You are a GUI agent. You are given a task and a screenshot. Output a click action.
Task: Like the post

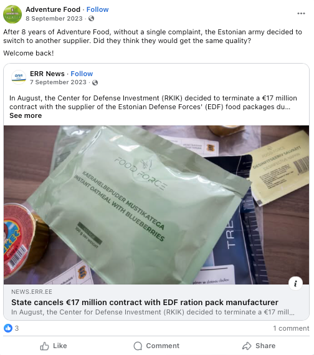point(54,346)
